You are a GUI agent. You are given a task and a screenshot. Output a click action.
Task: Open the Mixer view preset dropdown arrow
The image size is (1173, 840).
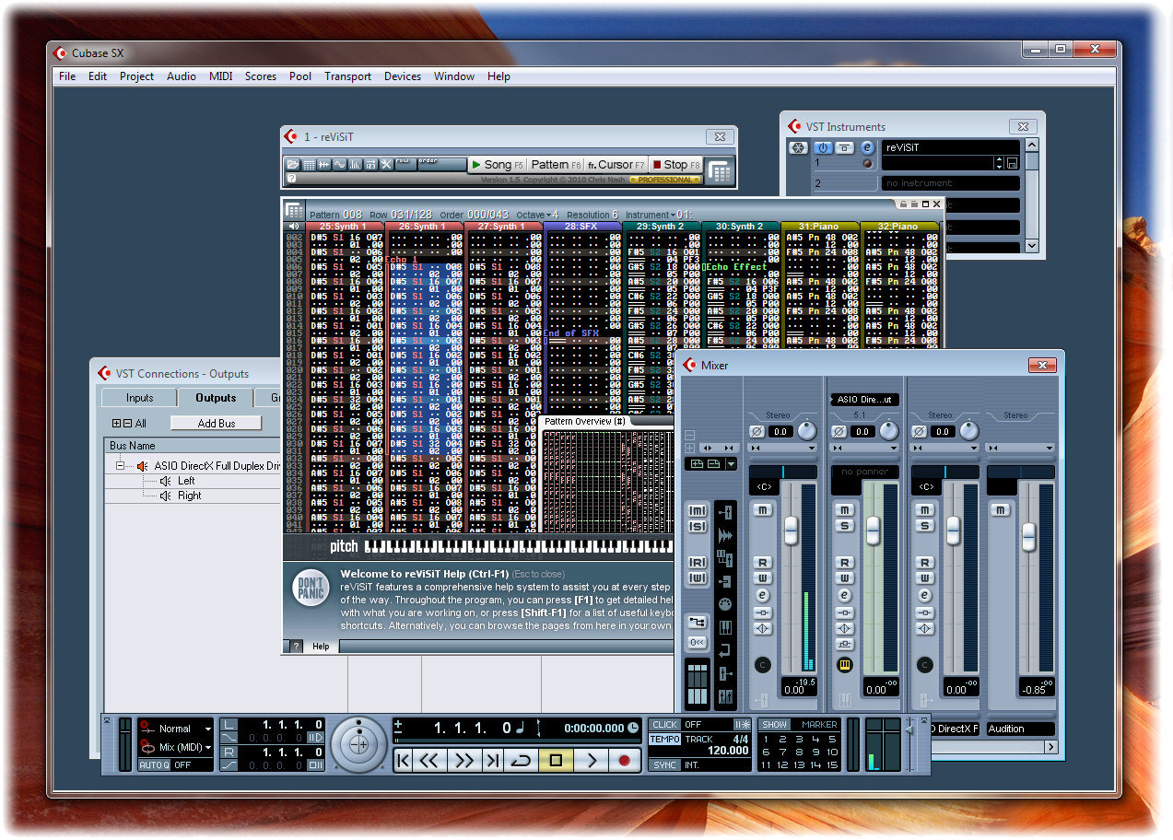click(x=731, y=464)
